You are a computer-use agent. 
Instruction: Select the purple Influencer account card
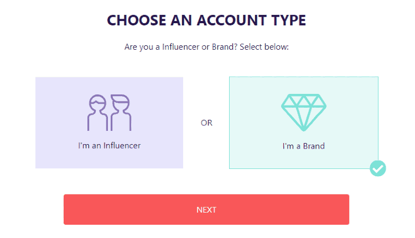pyautogui.click(x=110, y=123)
